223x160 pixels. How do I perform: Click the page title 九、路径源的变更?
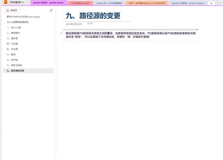tap(93, 15)
